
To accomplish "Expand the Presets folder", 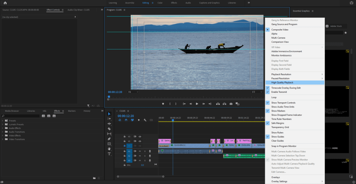I will coord(2,121).
